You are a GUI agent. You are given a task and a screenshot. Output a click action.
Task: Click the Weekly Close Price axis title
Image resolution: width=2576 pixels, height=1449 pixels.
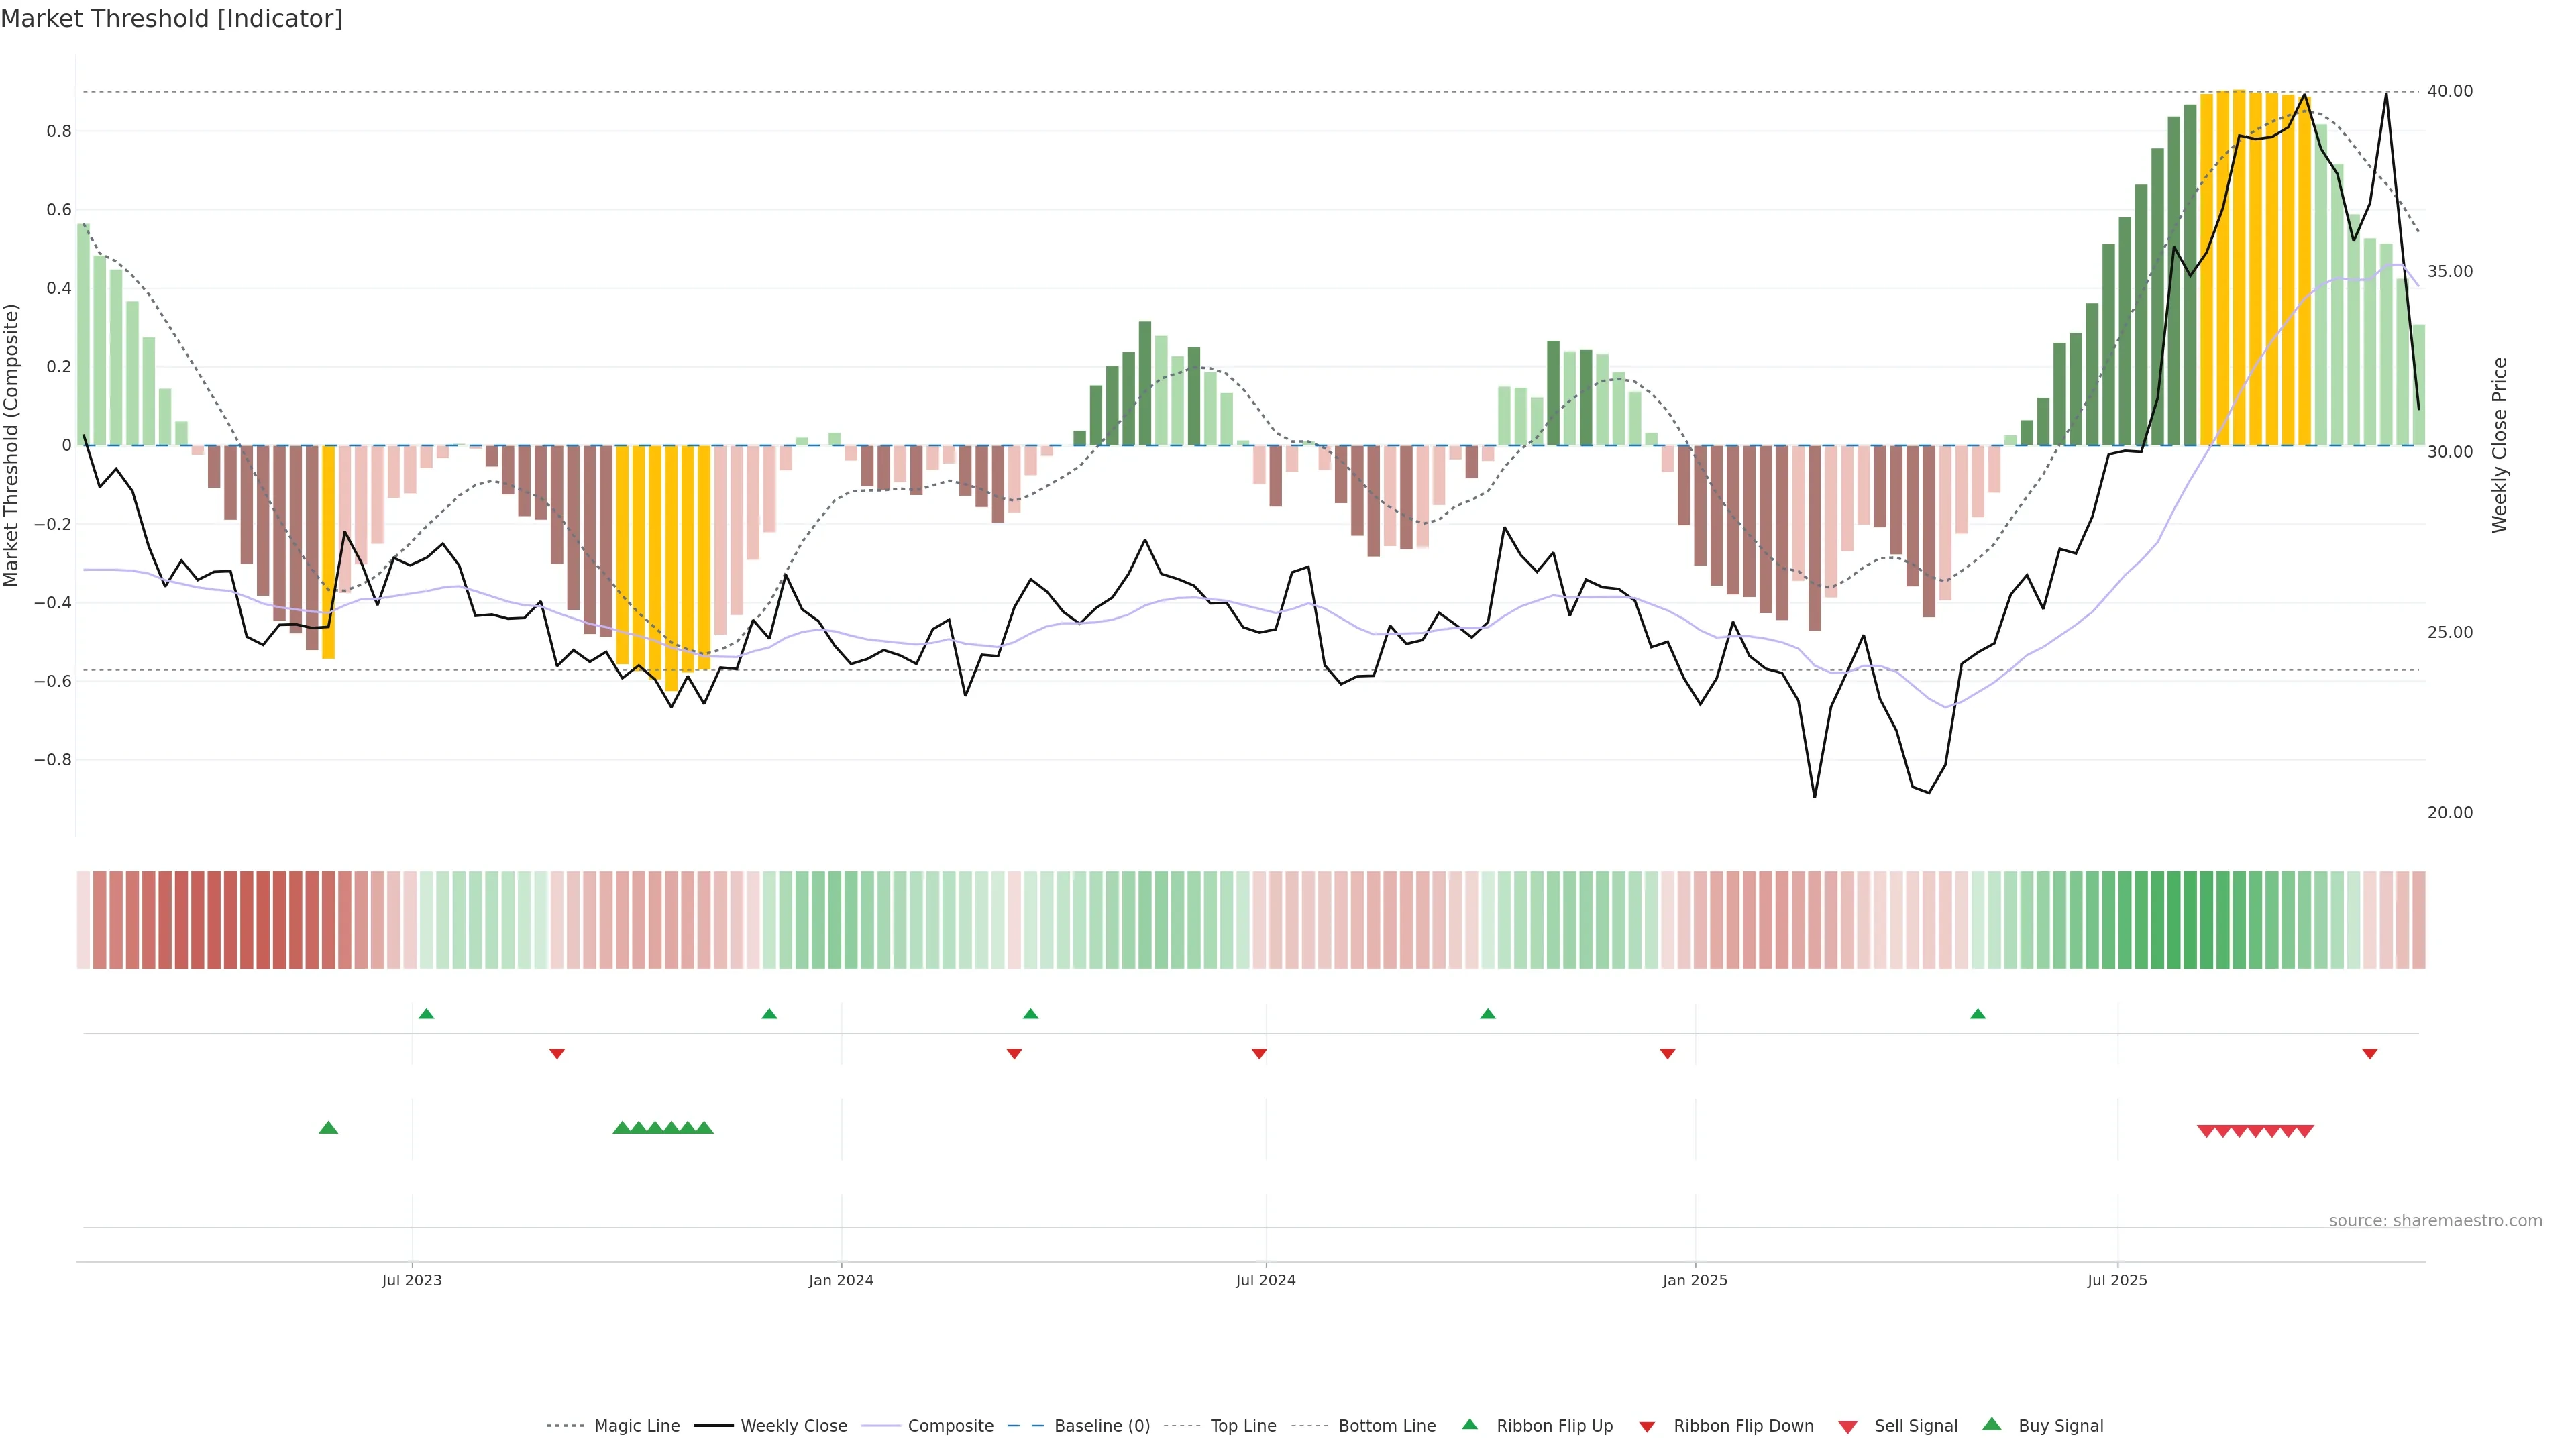(2500, 445)
